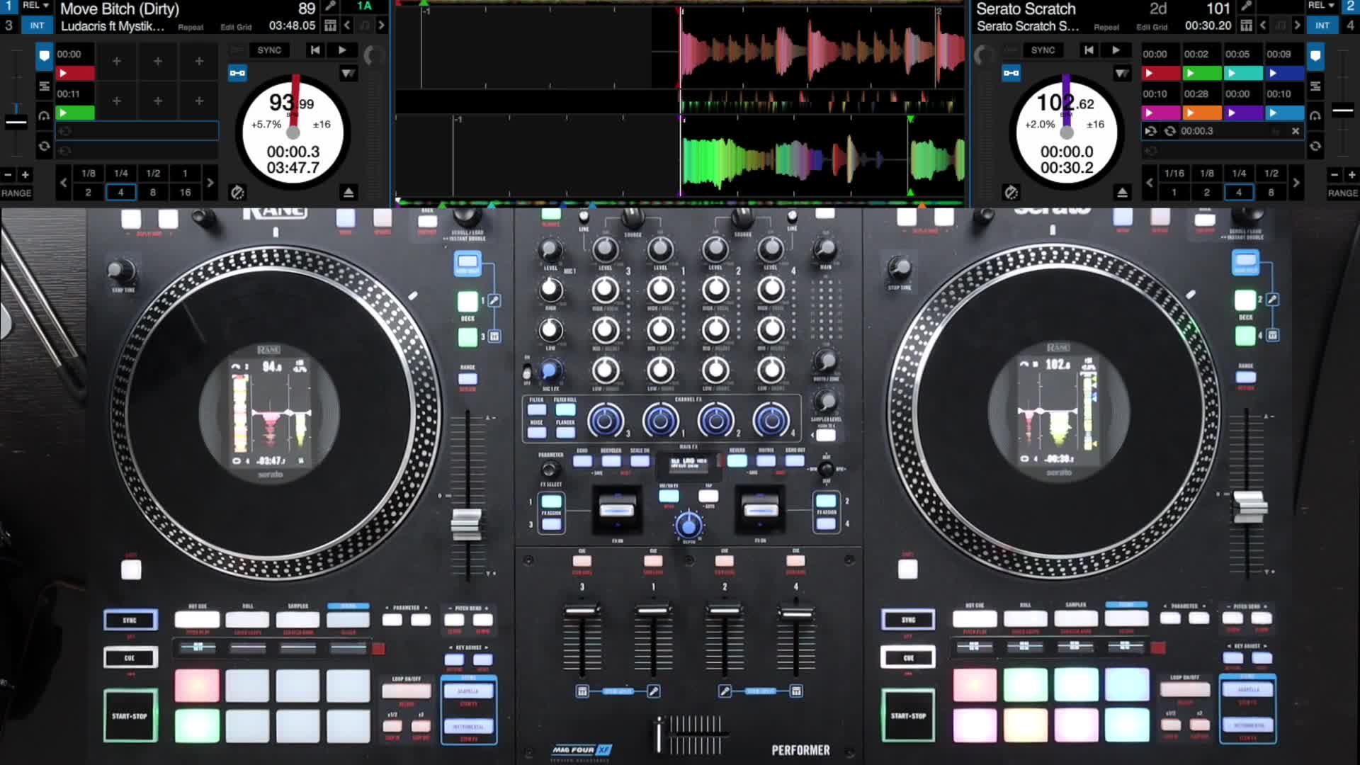Switch to deck 2 tab

pos(1350,6)
